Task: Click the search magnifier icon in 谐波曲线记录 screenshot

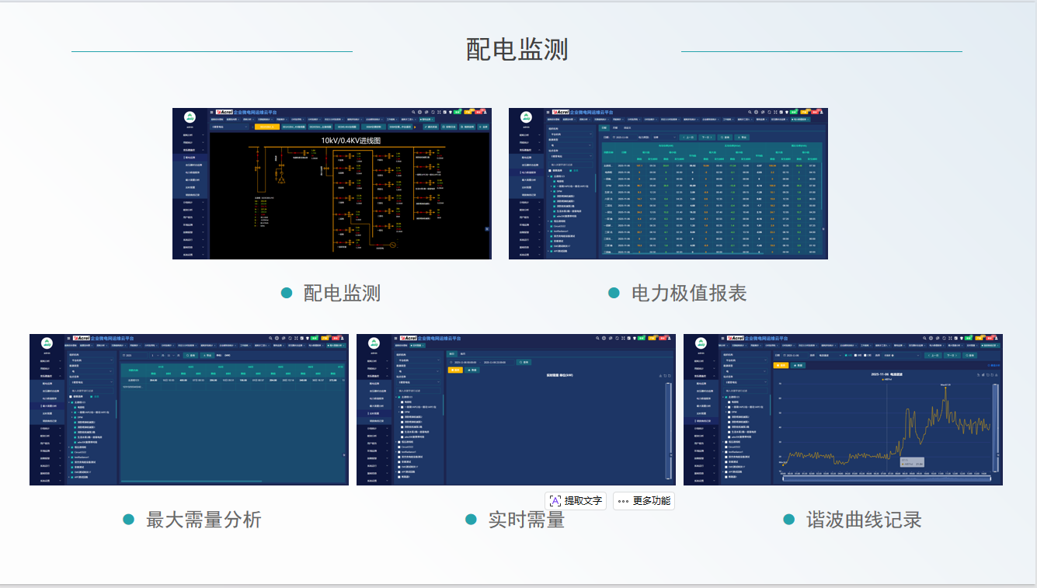Action: pyautogui.click(x=926, y=339)
